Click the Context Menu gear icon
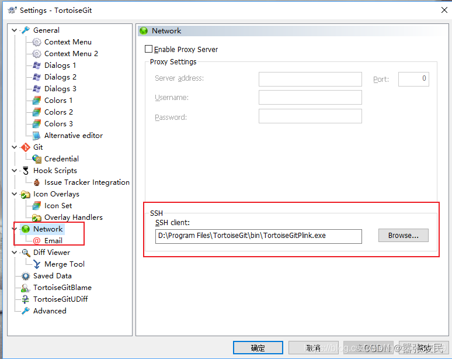 point(37,42)
